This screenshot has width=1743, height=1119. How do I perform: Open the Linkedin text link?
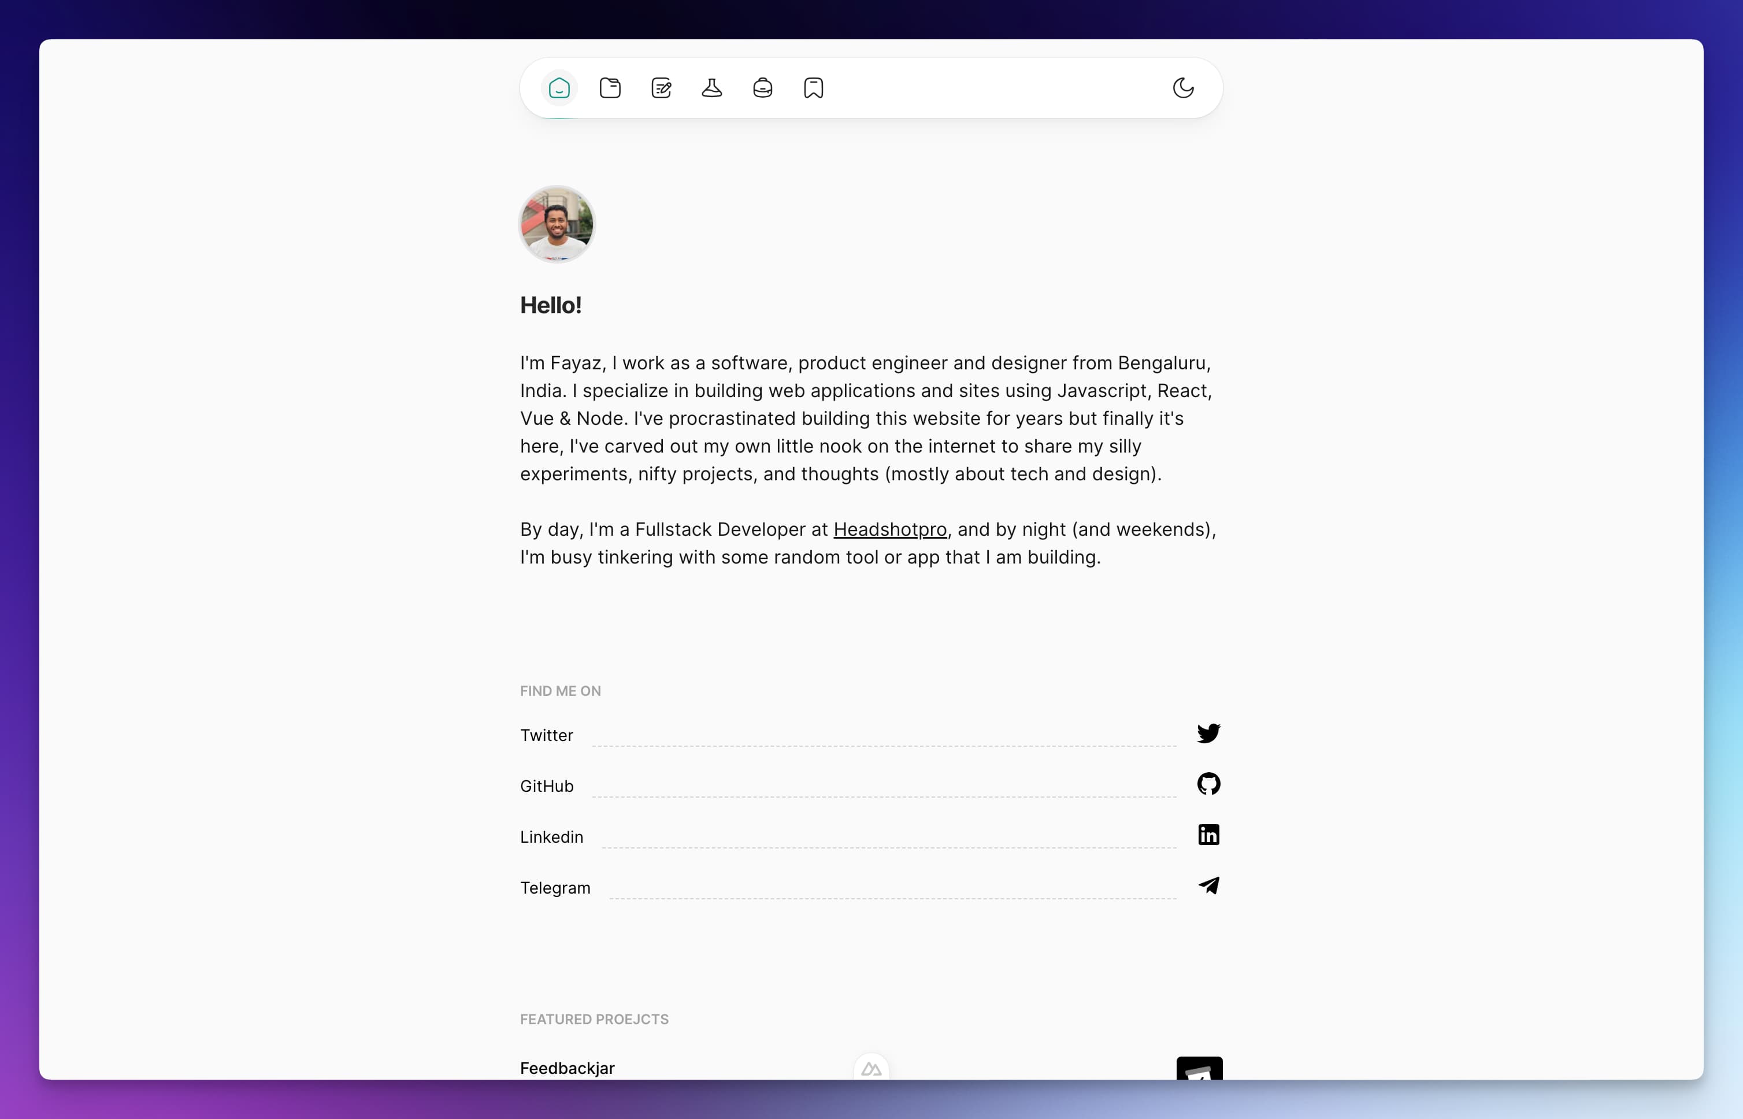551,837
